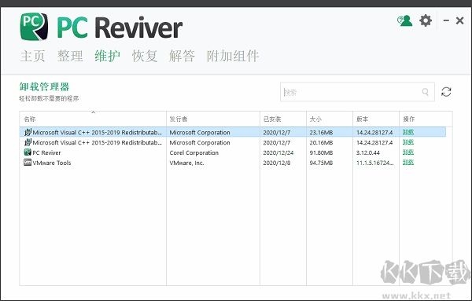
Task: Switch to the 整理 tab
Action: 70,56
